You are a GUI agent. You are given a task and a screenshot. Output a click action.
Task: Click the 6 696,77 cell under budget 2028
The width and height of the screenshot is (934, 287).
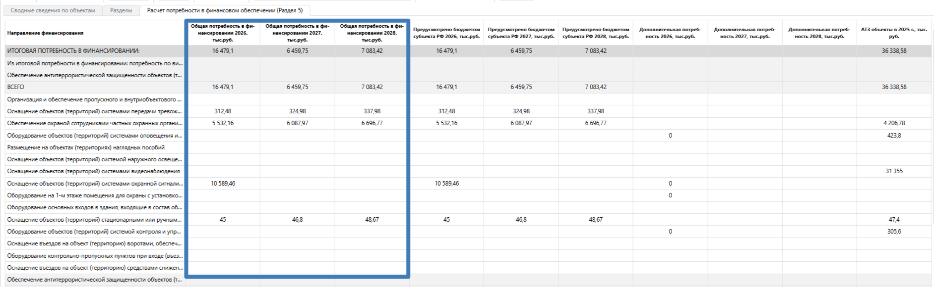coord(595,123)
